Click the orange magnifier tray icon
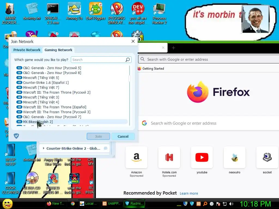Image resolution: width=279 pixels, height=209 pixels. [x=205, y=204]
